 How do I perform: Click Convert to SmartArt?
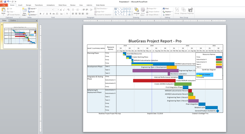tap(103, 15)
